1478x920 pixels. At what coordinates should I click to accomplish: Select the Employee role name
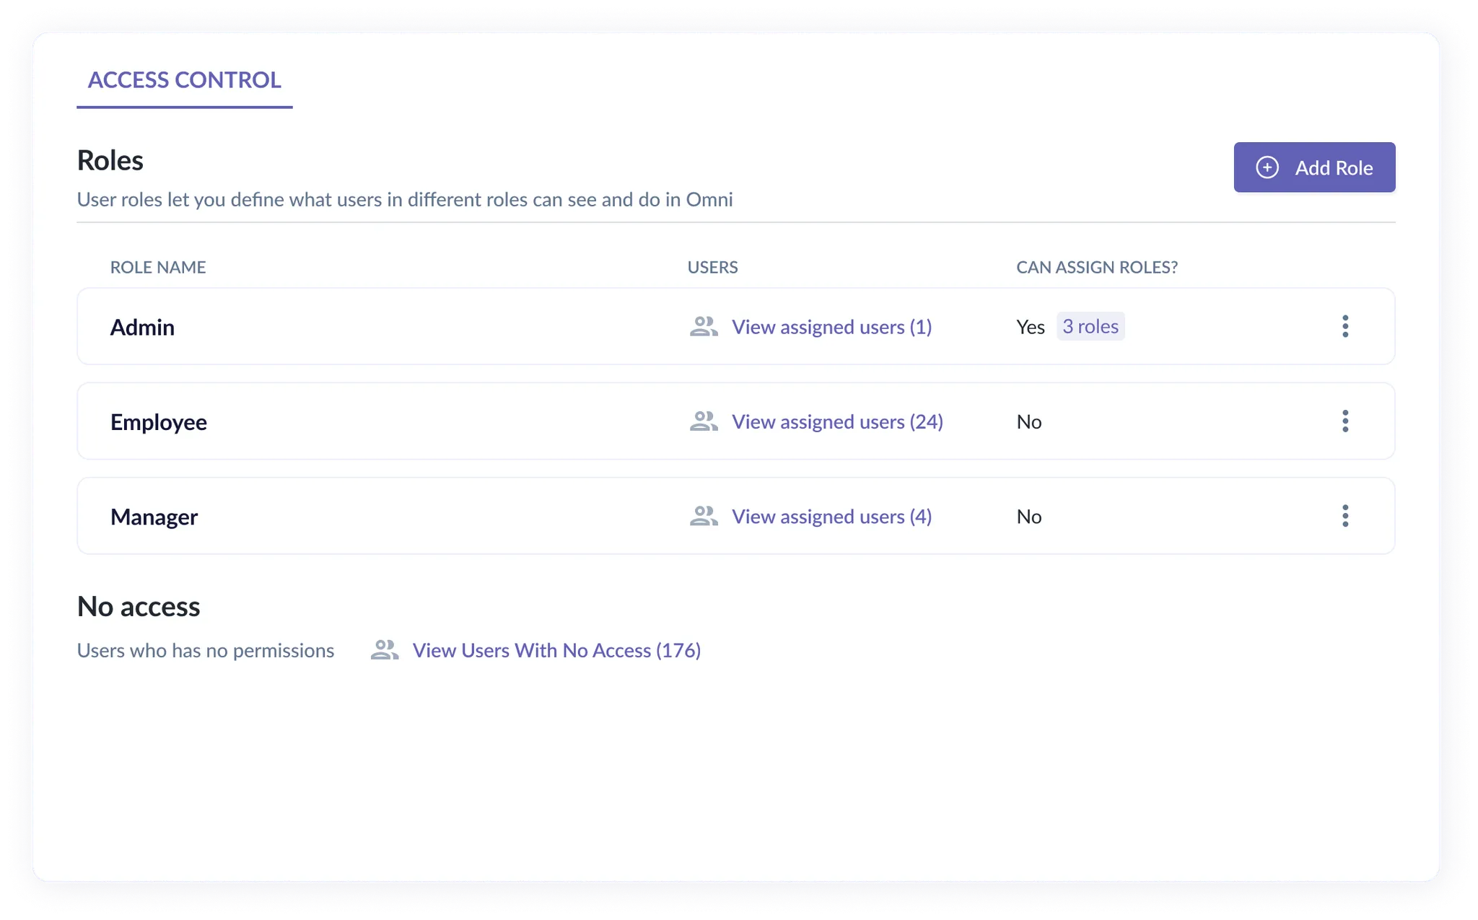pyautogui.click(x=159, y=422)
